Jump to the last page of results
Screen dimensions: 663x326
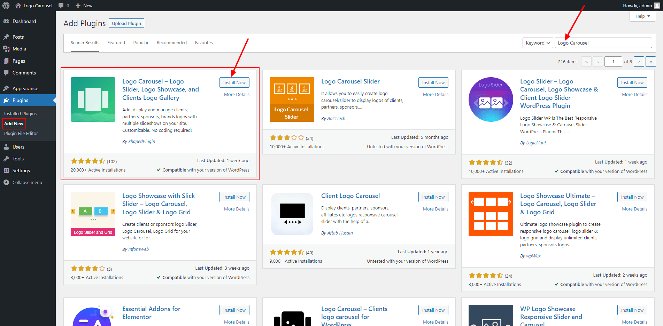(x=651, y=62)
